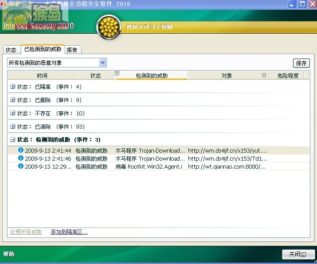The height and width of the screenshot is (264, 317).
Task: Click the 处理所有威胁 link
Action: pos(26,232)
